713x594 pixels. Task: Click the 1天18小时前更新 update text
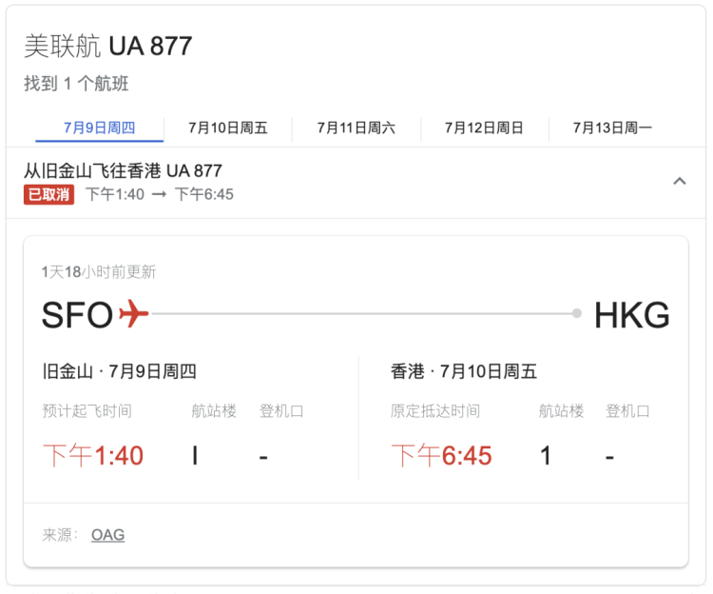coord(99,272)
